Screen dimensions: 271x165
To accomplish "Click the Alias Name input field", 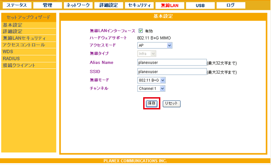I will (172, 62).
